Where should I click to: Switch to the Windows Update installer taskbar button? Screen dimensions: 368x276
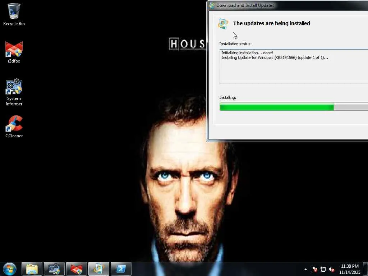point(99,269)
